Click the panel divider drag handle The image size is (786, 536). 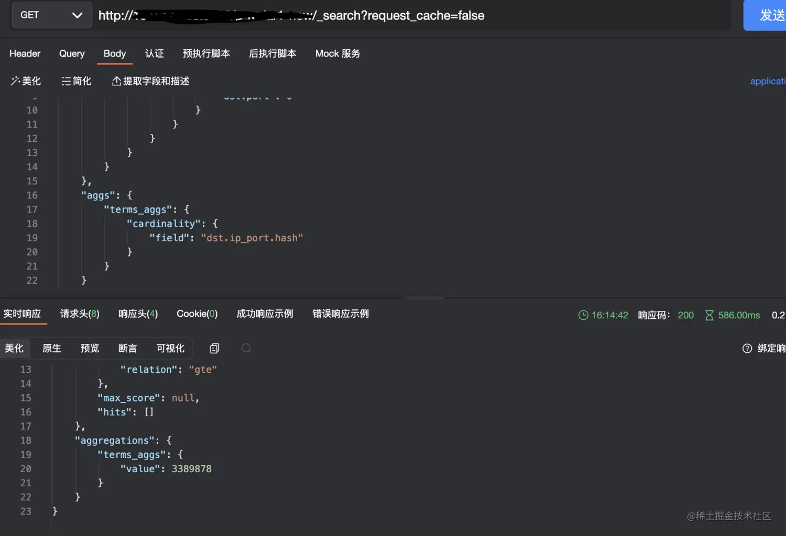(424, 298)
